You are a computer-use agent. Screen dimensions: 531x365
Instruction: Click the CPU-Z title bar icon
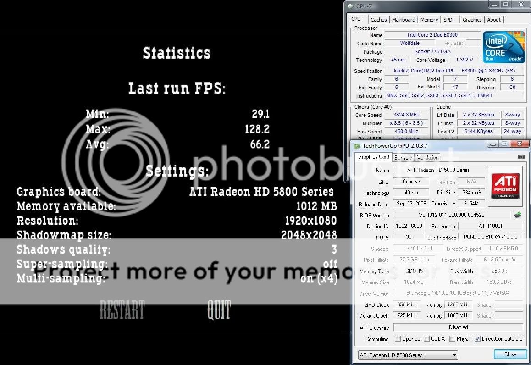tap(350, 6)
